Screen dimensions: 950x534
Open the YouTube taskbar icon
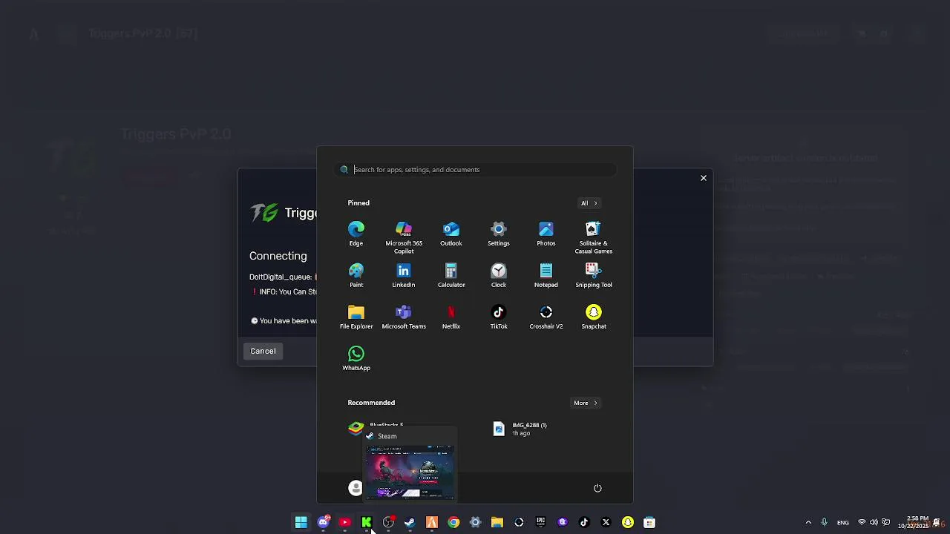344,522
